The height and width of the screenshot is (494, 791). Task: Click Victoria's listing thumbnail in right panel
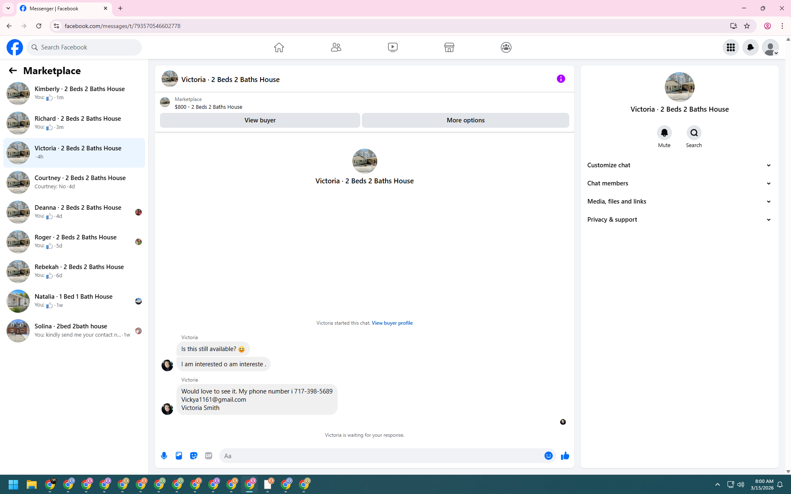tap(679, 87)
